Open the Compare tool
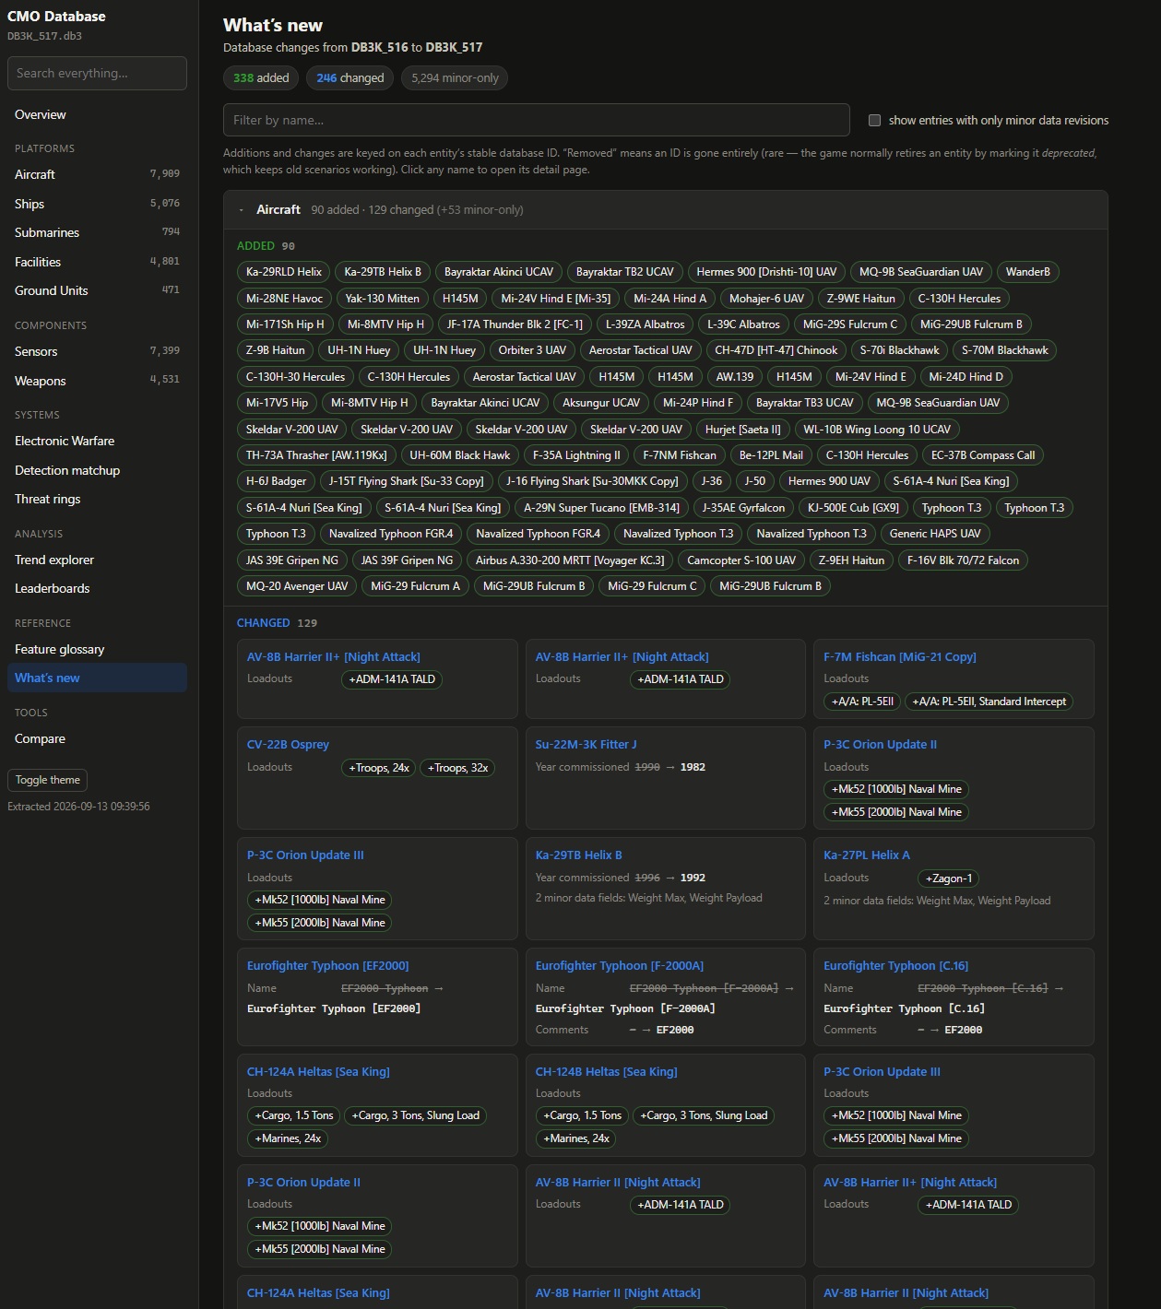This screenshot has height=1309, width=1161. coord(97,738)
